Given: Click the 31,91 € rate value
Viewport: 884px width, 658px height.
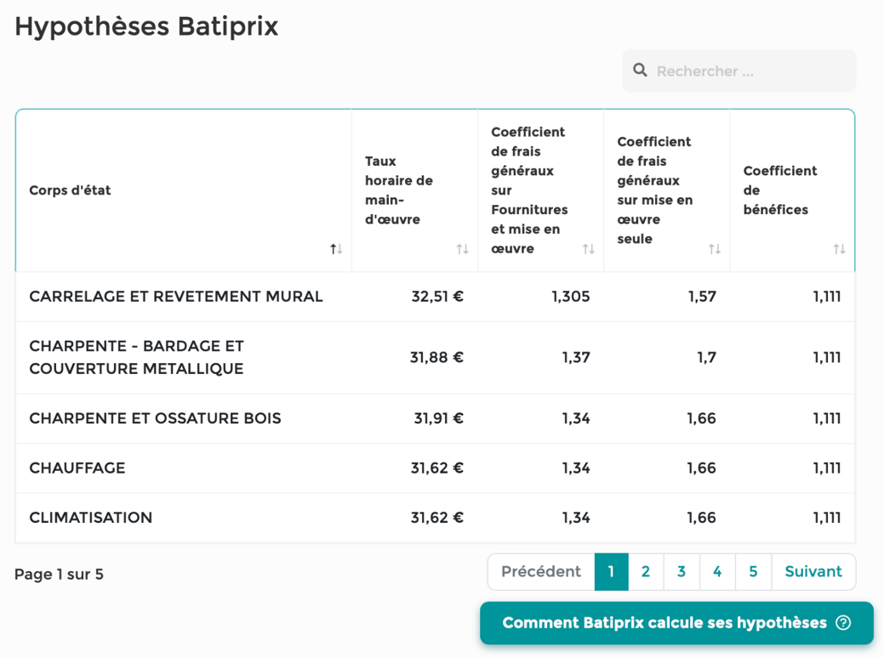Looking at the screenshot, I should pyautogui.click(x=439, y=418).
